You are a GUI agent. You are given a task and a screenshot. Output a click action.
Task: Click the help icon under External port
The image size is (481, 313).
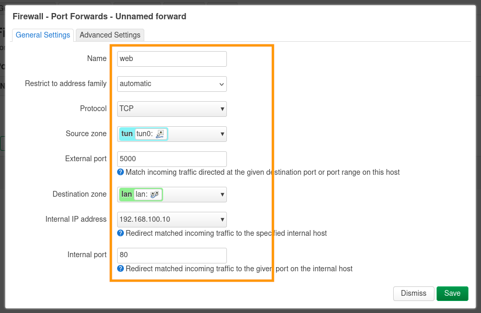(120, 172)
